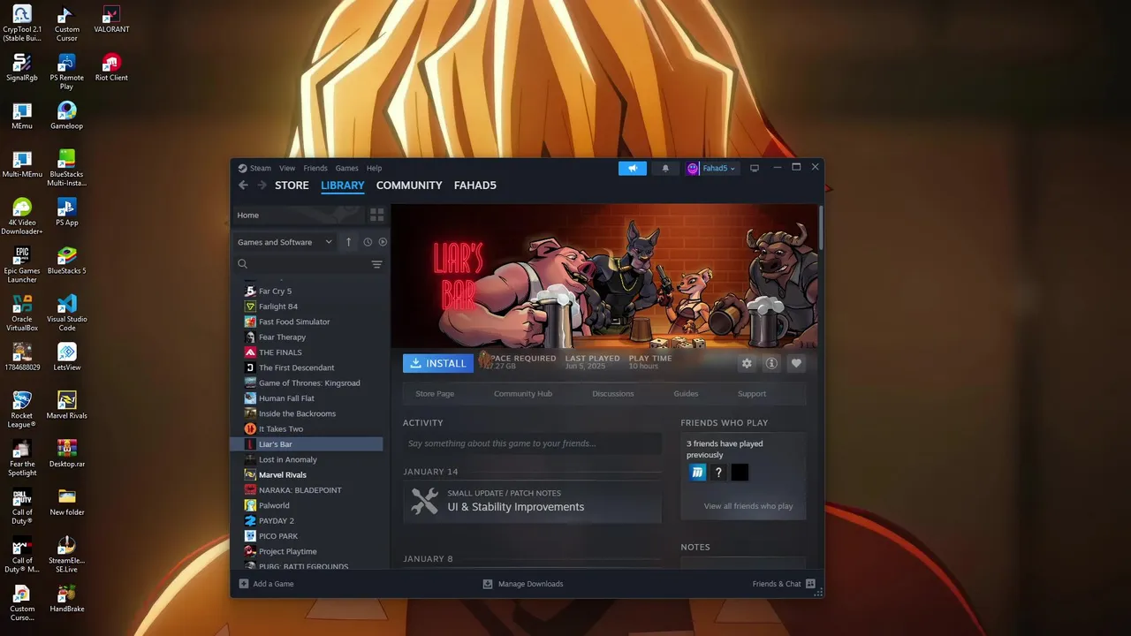
Task: Switch to the COMMUNITY tab
Action: click(409, 185)
